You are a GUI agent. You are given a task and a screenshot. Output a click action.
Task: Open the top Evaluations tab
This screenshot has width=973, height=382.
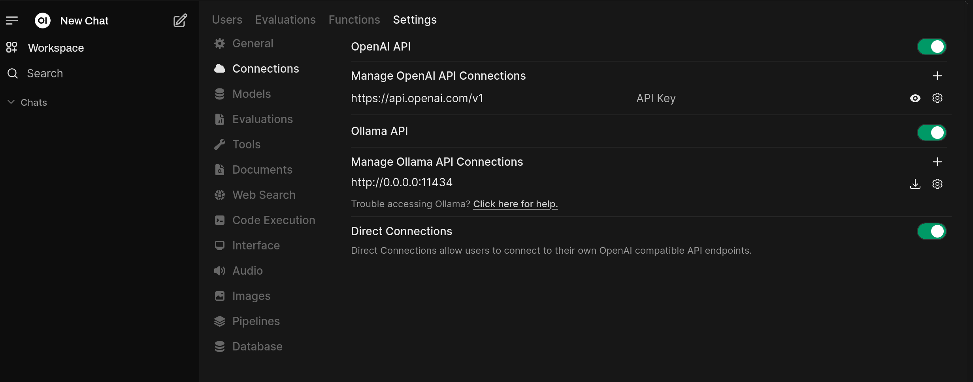click(x=285, y=20)
